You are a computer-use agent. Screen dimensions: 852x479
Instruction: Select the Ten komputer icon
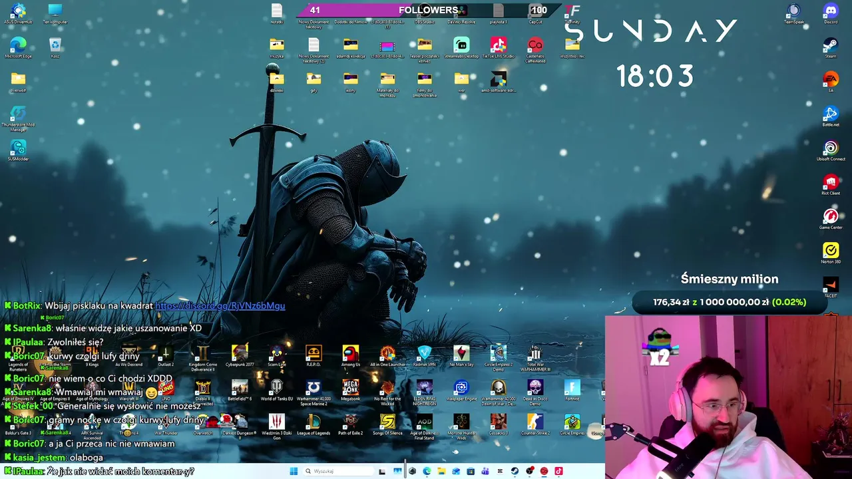click(55, 13)
